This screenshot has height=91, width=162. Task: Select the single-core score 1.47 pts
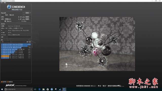(22, 19)
